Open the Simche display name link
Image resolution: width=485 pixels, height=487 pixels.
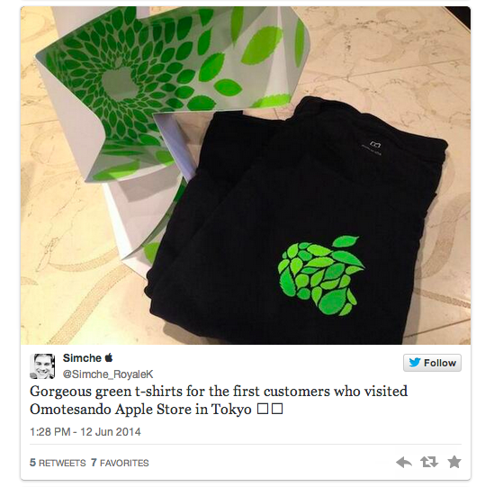82,358
